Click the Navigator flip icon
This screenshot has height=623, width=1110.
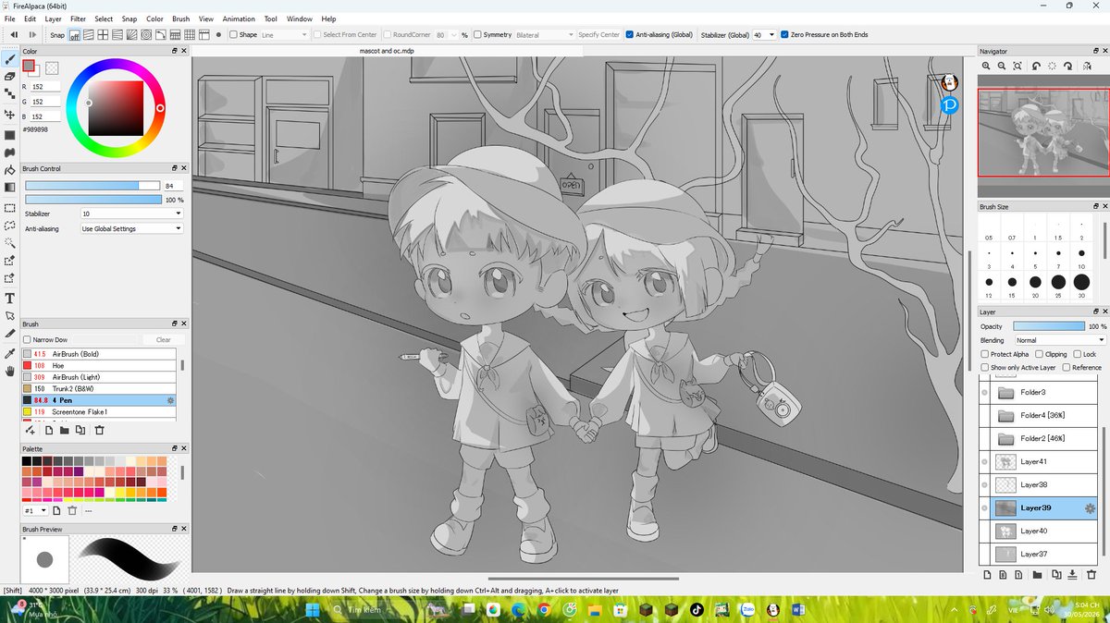click(1085, 66)
